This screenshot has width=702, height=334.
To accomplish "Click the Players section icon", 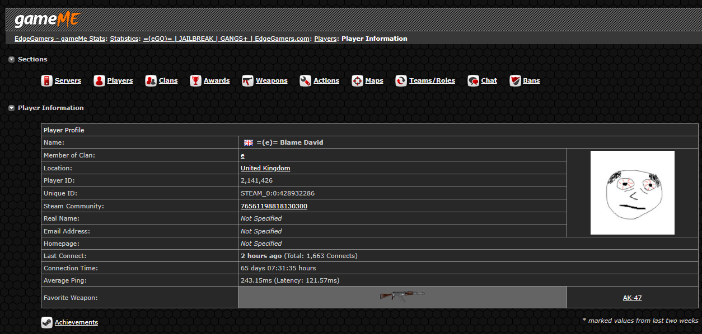I will click(x=99, y=81).
